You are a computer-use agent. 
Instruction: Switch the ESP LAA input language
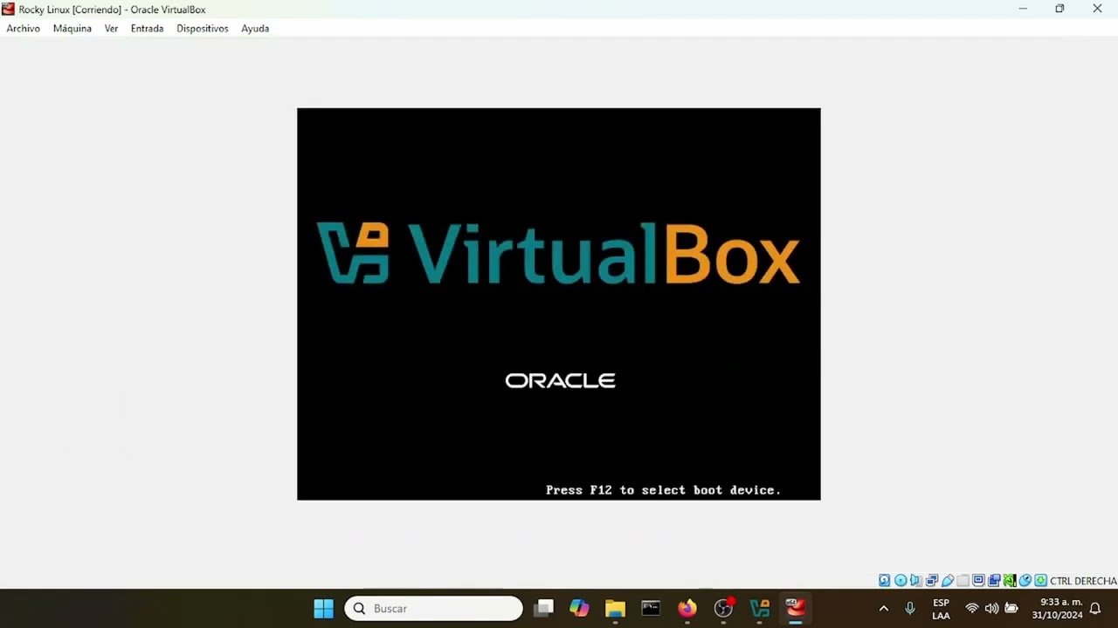(x=941, y=609)
